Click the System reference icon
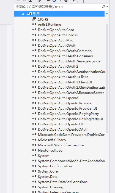 pos(34,155)
